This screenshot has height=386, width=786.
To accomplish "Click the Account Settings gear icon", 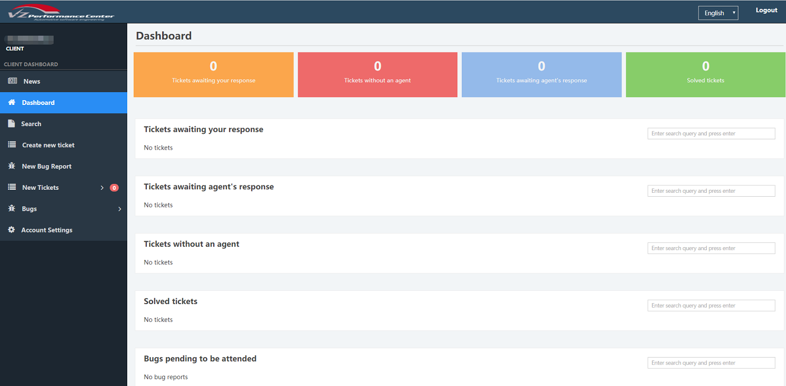I will 11,230.
